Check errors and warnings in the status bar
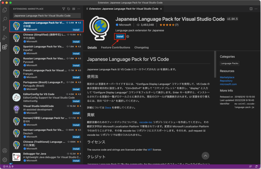This screenshot has height=169, width=261. [8, 166]
